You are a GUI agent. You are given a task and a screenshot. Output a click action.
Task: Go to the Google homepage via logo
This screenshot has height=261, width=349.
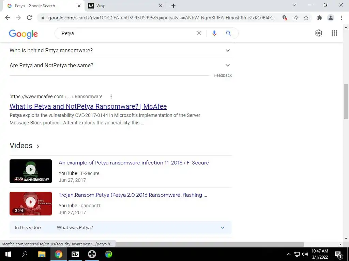point(24,34)
